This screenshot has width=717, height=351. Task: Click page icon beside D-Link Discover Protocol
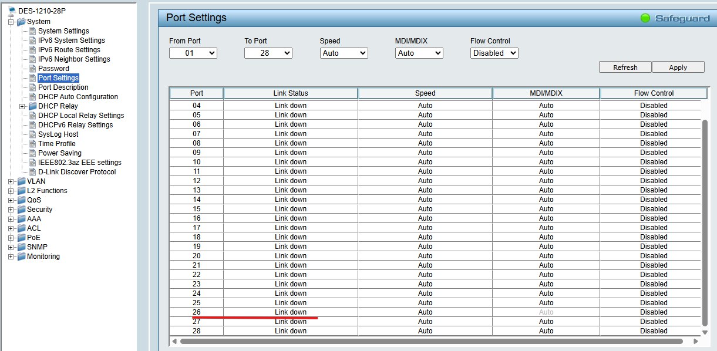point(33,172)
